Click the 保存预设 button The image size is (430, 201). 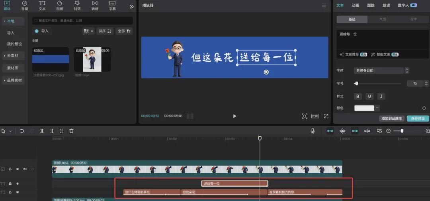(x=418, y=119)
